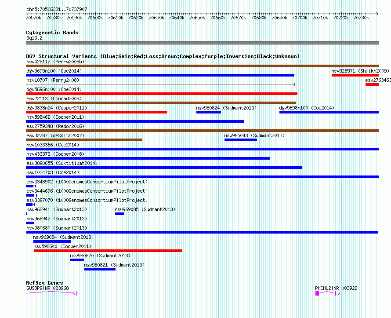Image resolution: width=391 pixels, height=318 pixels.
Task: Click the blue nsv1033366 gain bar
Action: [202, 149]
